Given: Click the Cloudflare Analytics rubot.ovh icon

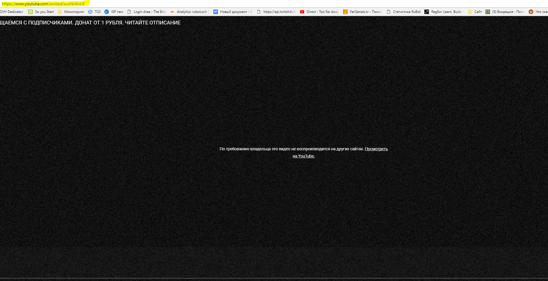Looking at the screenshot, I should pos(172,12).
